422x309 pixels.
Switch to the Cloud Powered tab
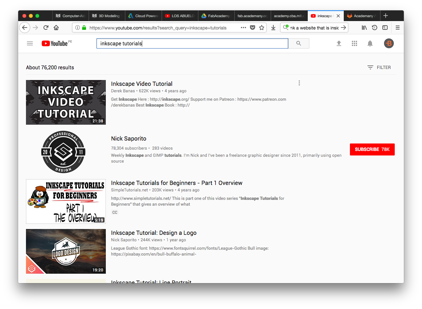143,16
